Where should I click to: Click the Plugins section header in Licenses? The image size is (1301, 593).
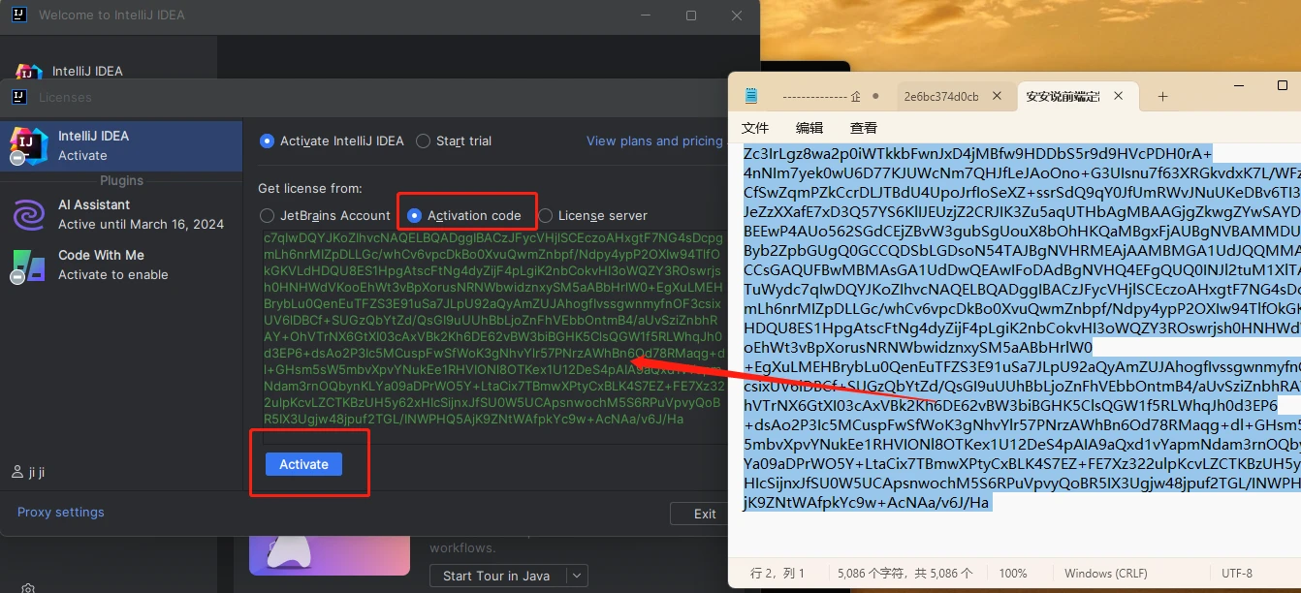[x=121, y=181]
